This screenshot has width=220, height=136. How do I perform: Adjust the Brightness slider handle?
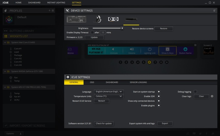122,28
